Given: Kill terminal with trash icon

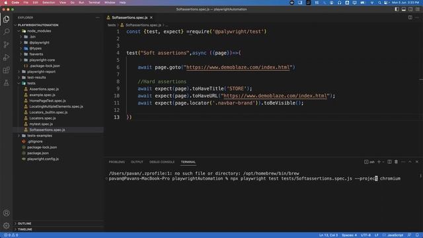Looking at the screenshot, I should click(396, 161).
